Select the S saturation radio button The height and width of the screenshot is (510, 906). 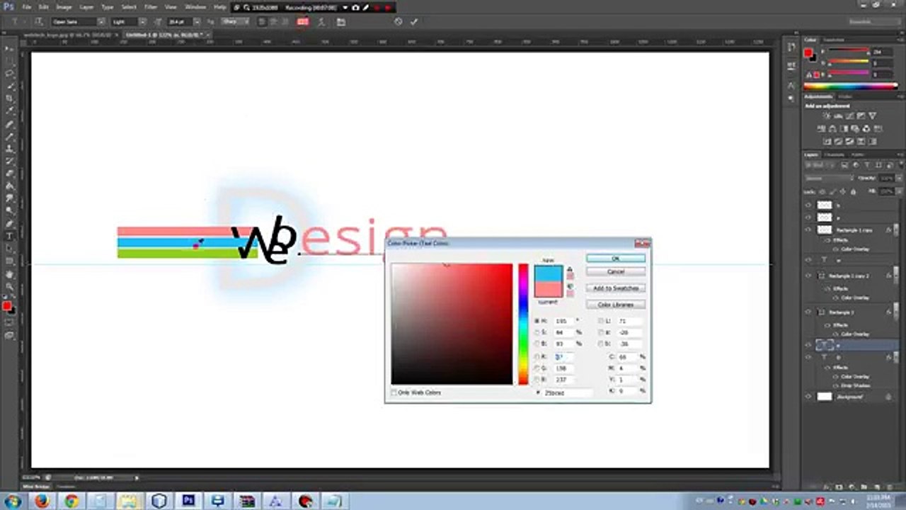click(x=537, y=332)
